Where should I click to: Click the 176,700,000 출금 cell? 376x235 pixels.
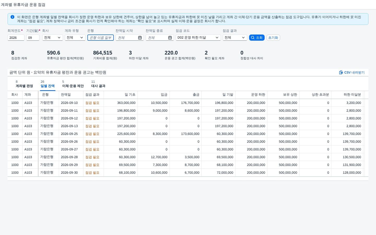coord(185,103)
